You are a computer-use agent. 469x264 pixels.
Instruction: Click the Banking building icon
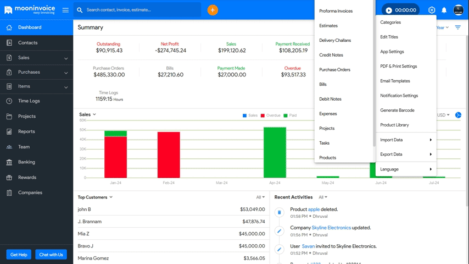pos(9,162)
